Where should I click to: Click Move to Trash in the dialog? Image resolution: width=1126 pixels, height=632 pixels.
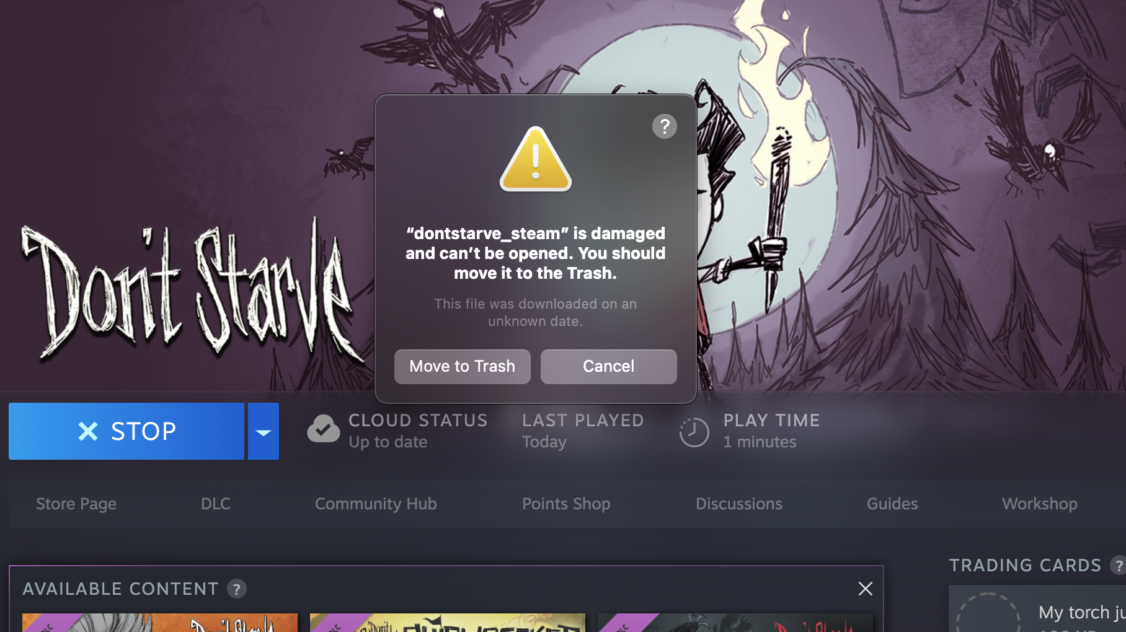tap(463, 366)
